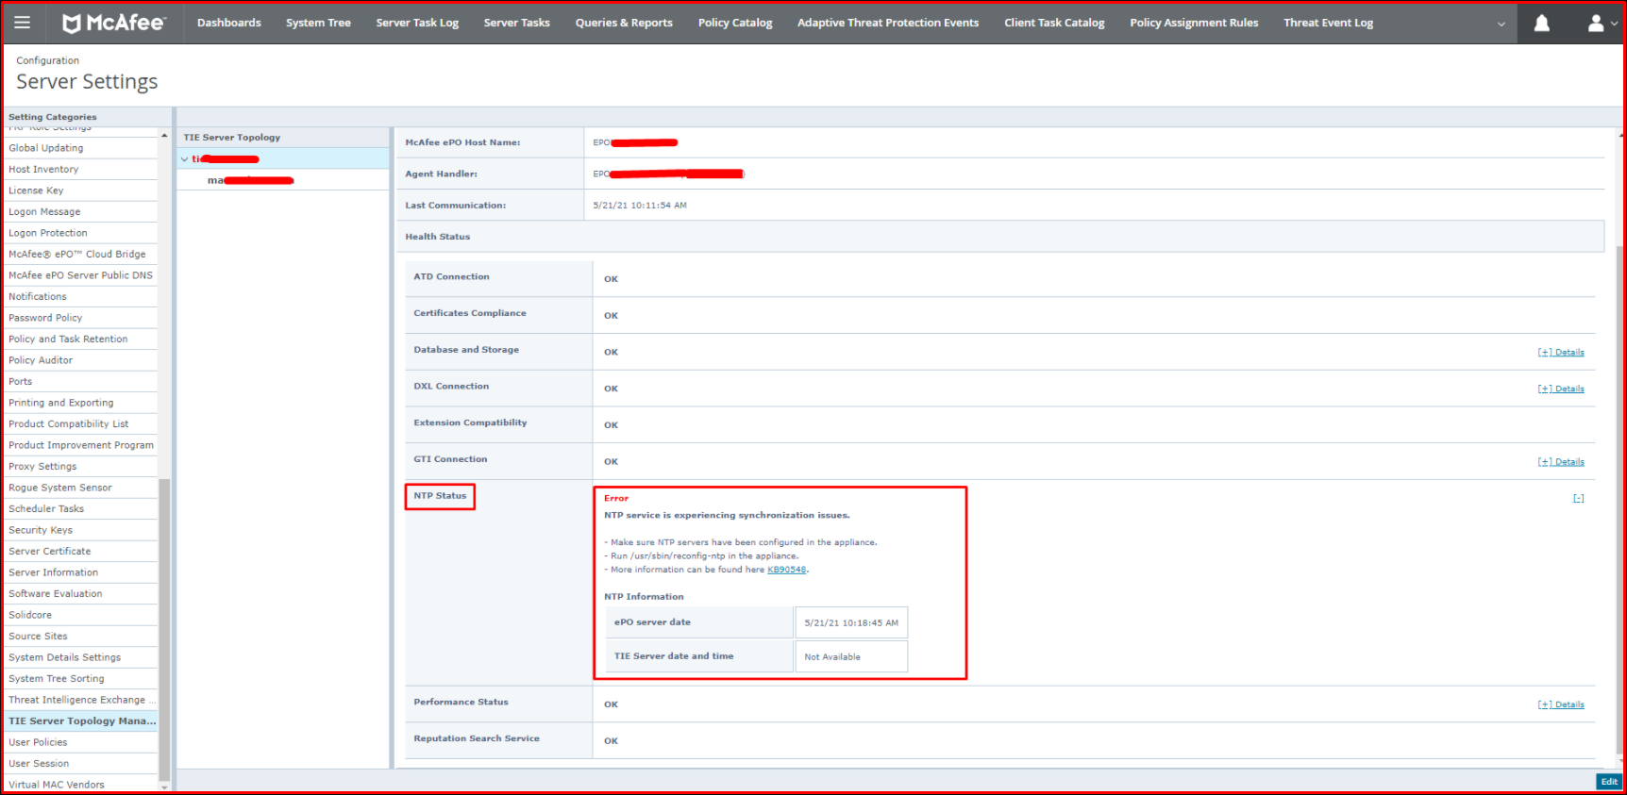The height and width of the screenshot is (795, 1627).
Task: Select Scheduler Tasks category
Action: coord(80,509)
